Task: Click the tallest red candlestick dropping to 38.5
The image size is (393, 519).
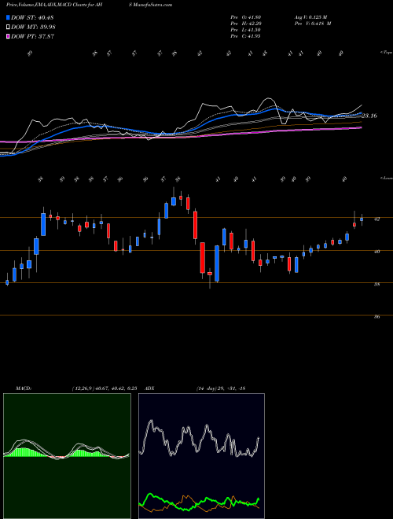Action: [203, 258]
